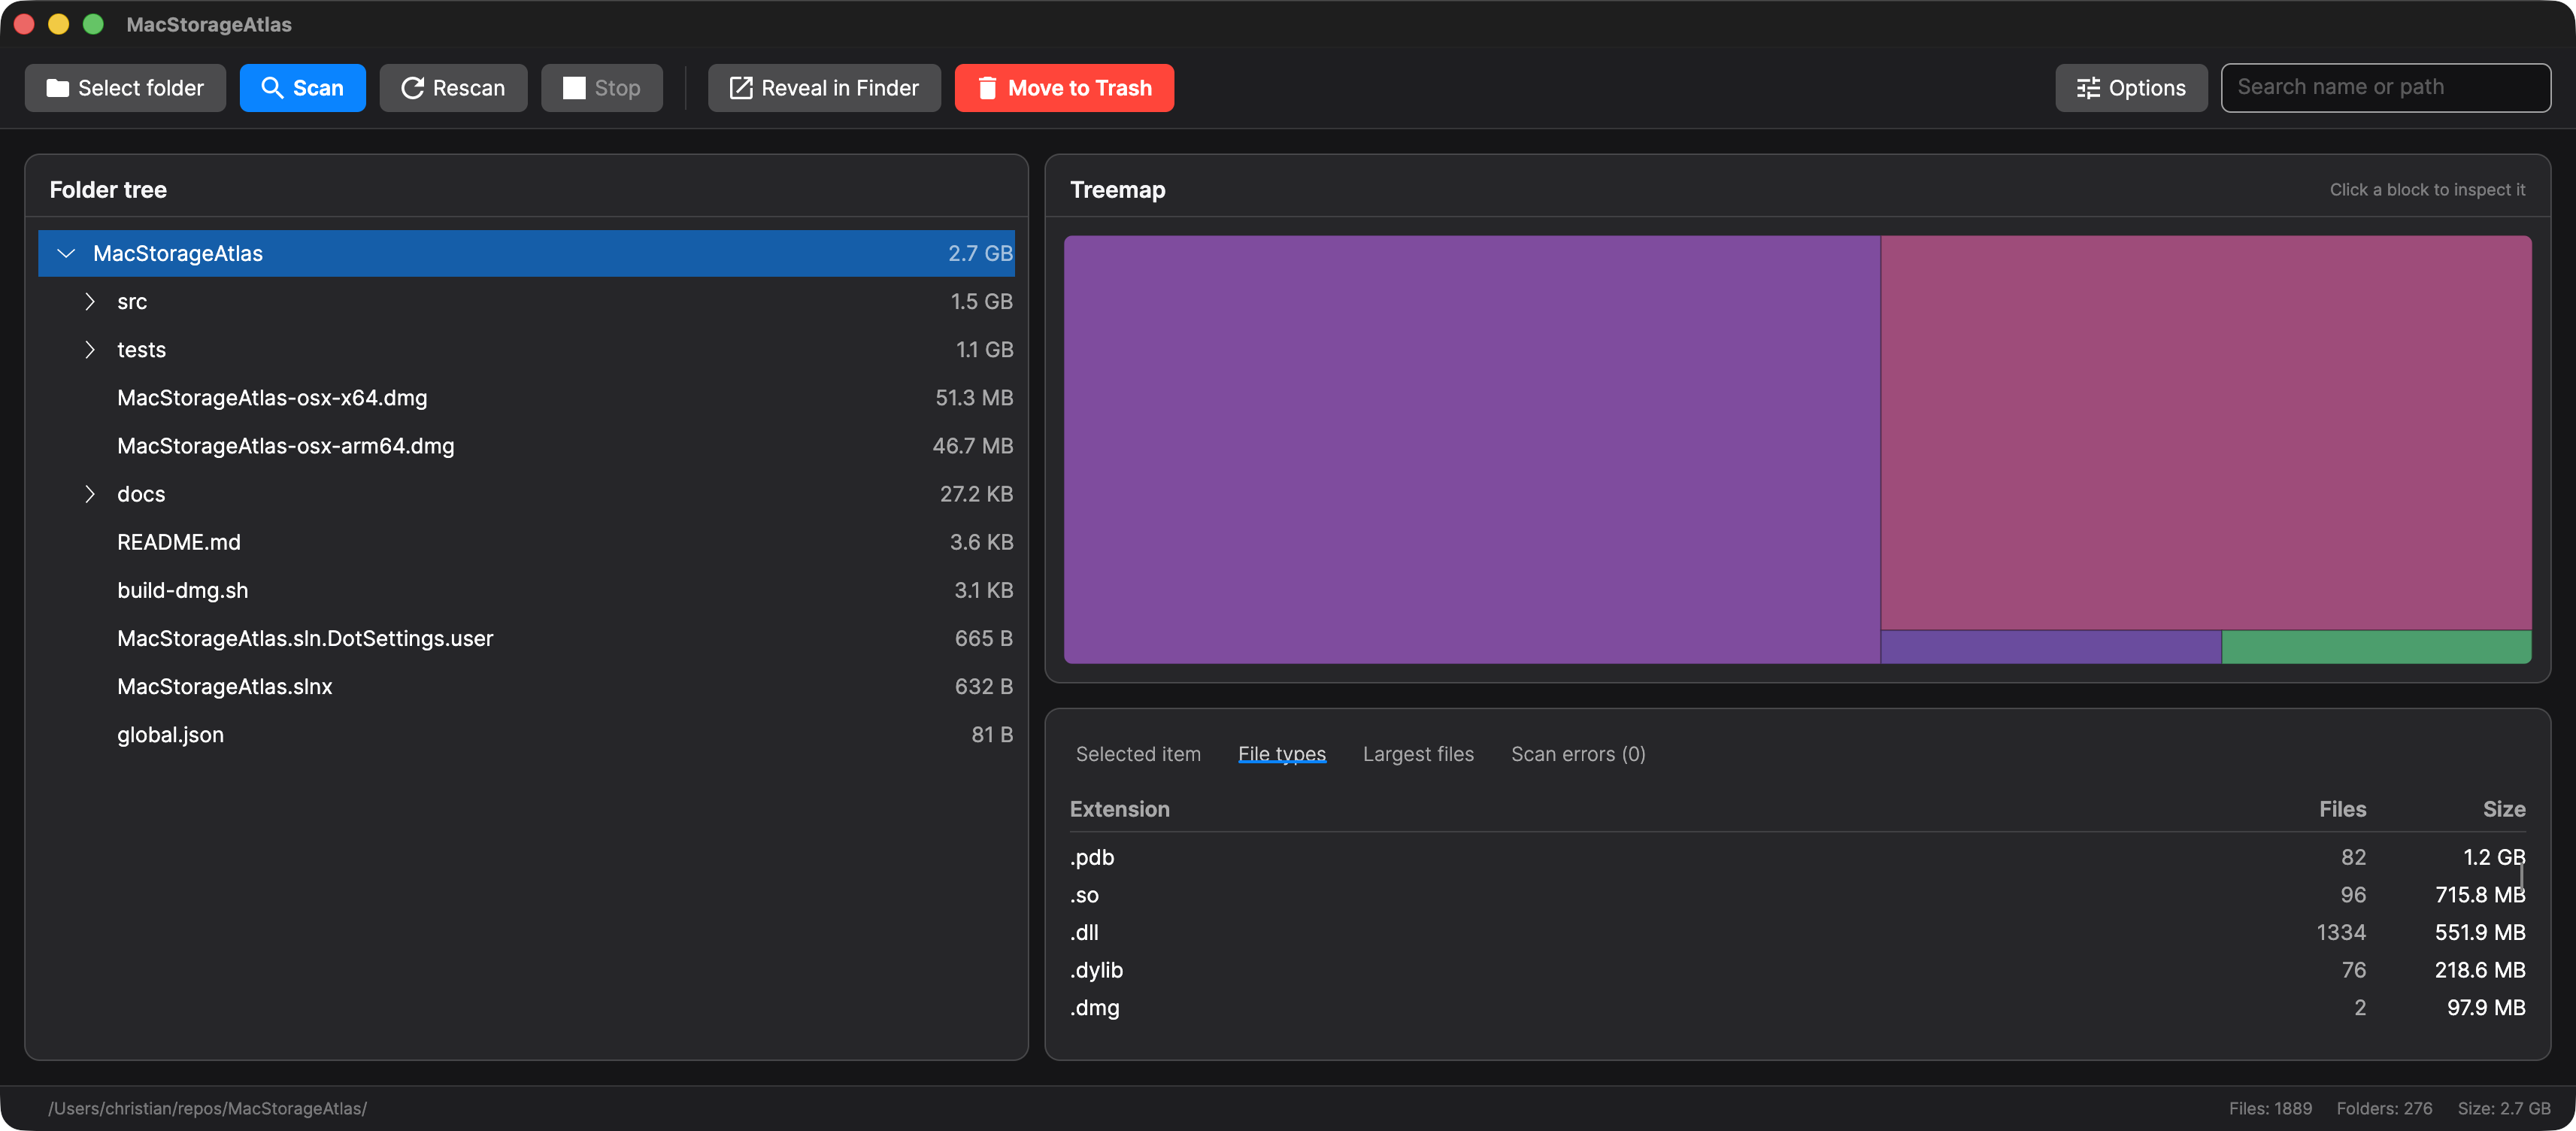
Task: Select the small violet treemap block
Action: click(x=2051, y=647)
